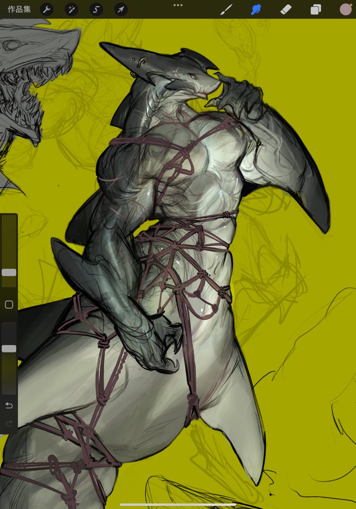Open the Actions wrench menu
This screenshot has height=509, width=356.
[47, 9]
